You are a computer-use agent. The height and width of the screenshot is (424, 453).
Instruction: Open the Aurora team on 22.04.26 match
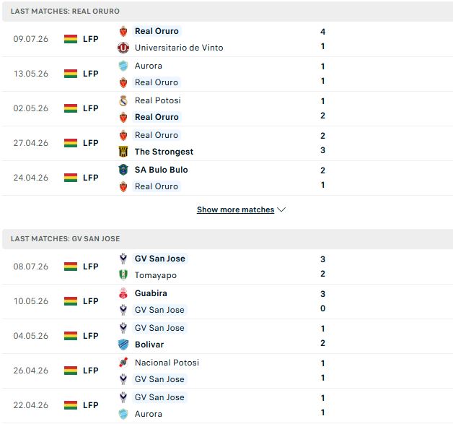click(x=148, y=414)
